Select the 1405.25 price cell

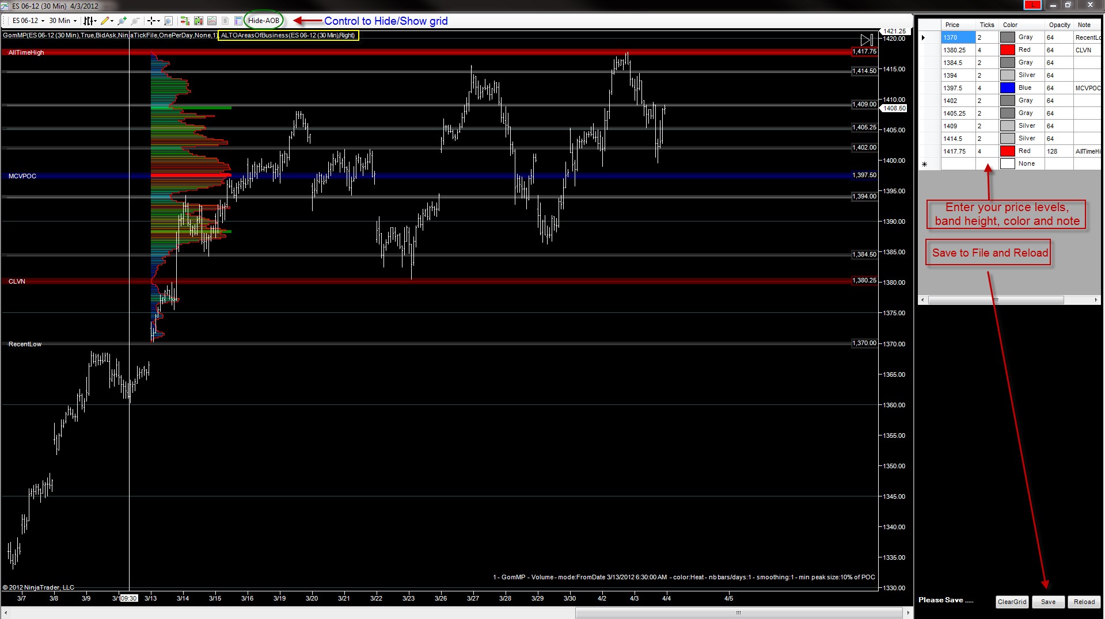(x=958, y=113)
